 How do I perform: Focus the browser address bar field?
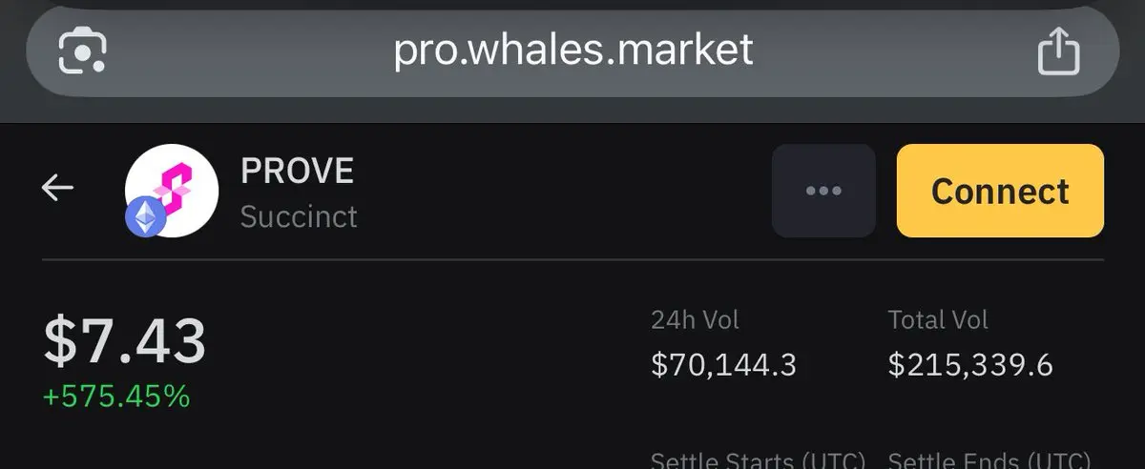(x=572, y=51)
